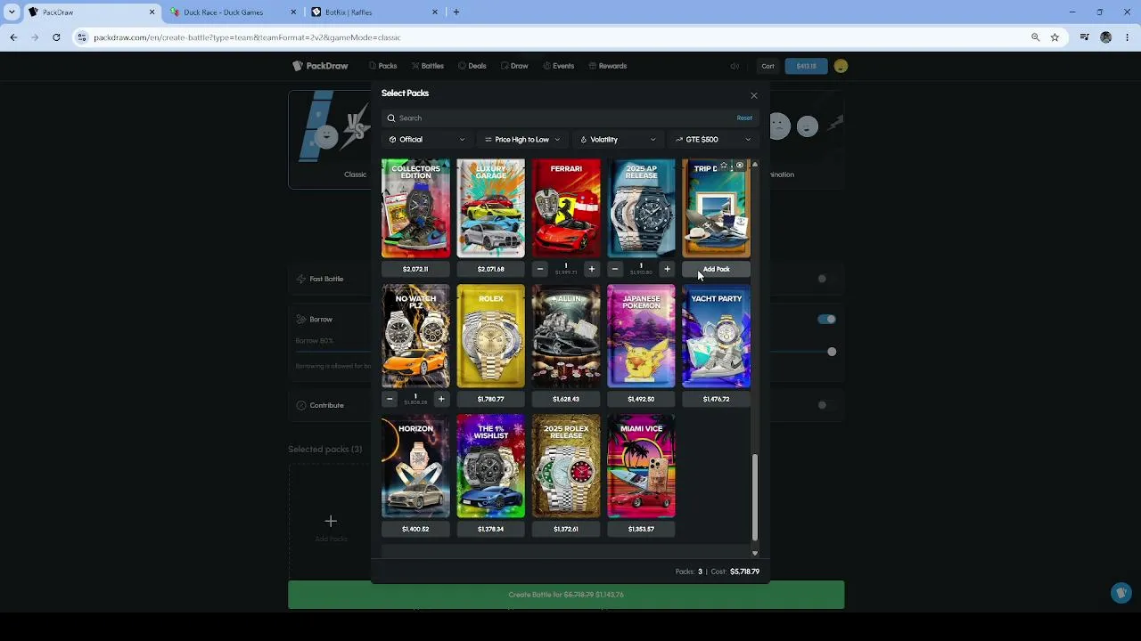
Task: Open the GTE $500 price dropdown
Action: [713, 139]
